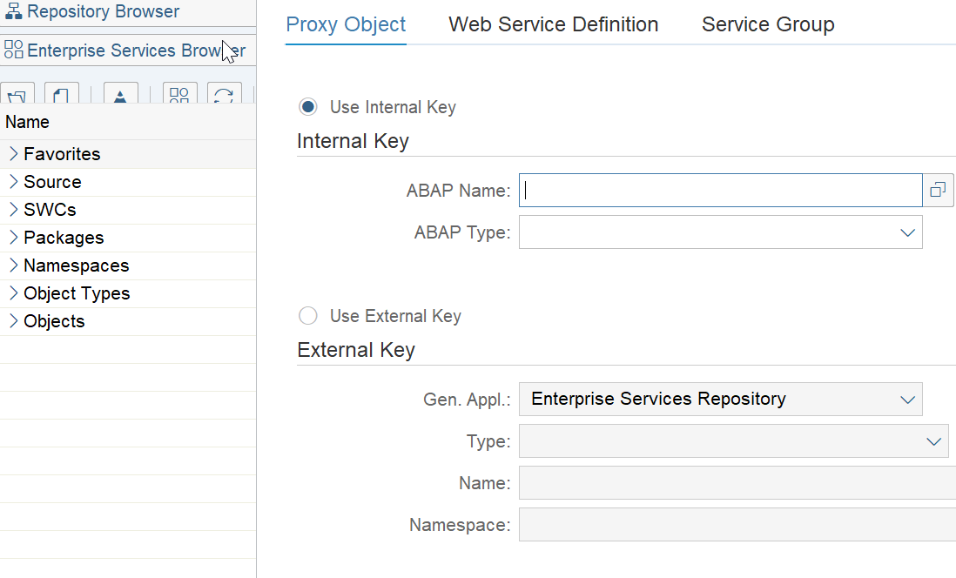Click the objects overview toolbar icon
The height and width of the screenshot is (578, 956).
point(179,93)
